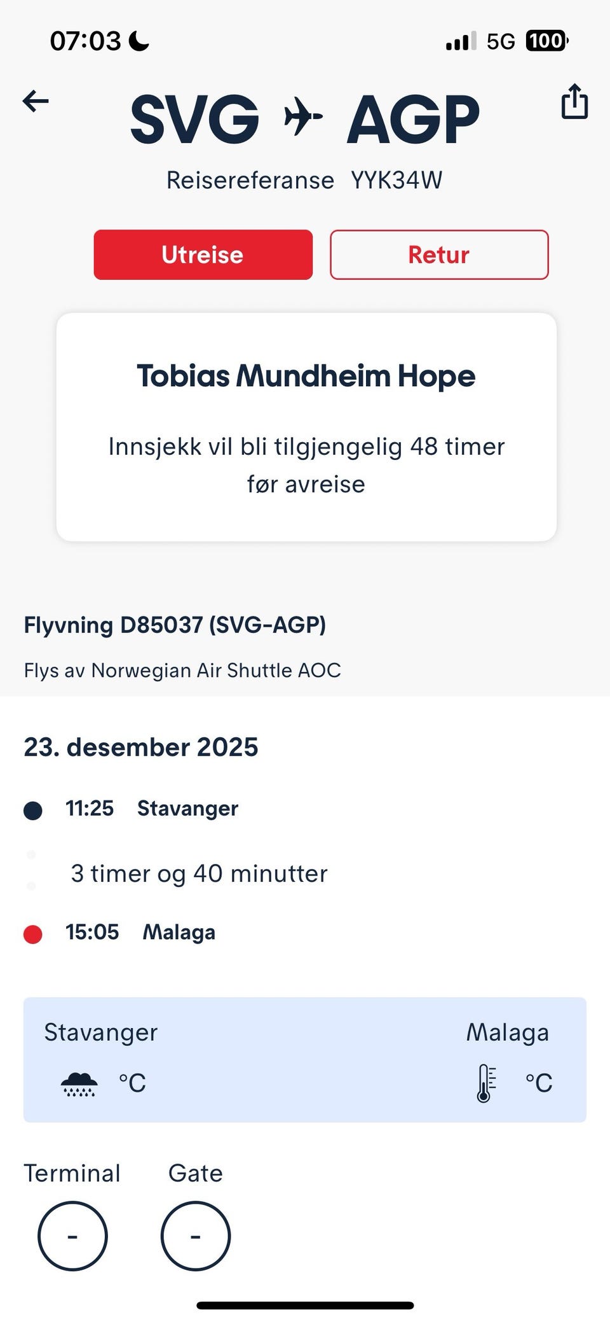Tap booking reference YYK34W
The width and height of the screenshot is (610, 1322).
click(x=396, y=181)
